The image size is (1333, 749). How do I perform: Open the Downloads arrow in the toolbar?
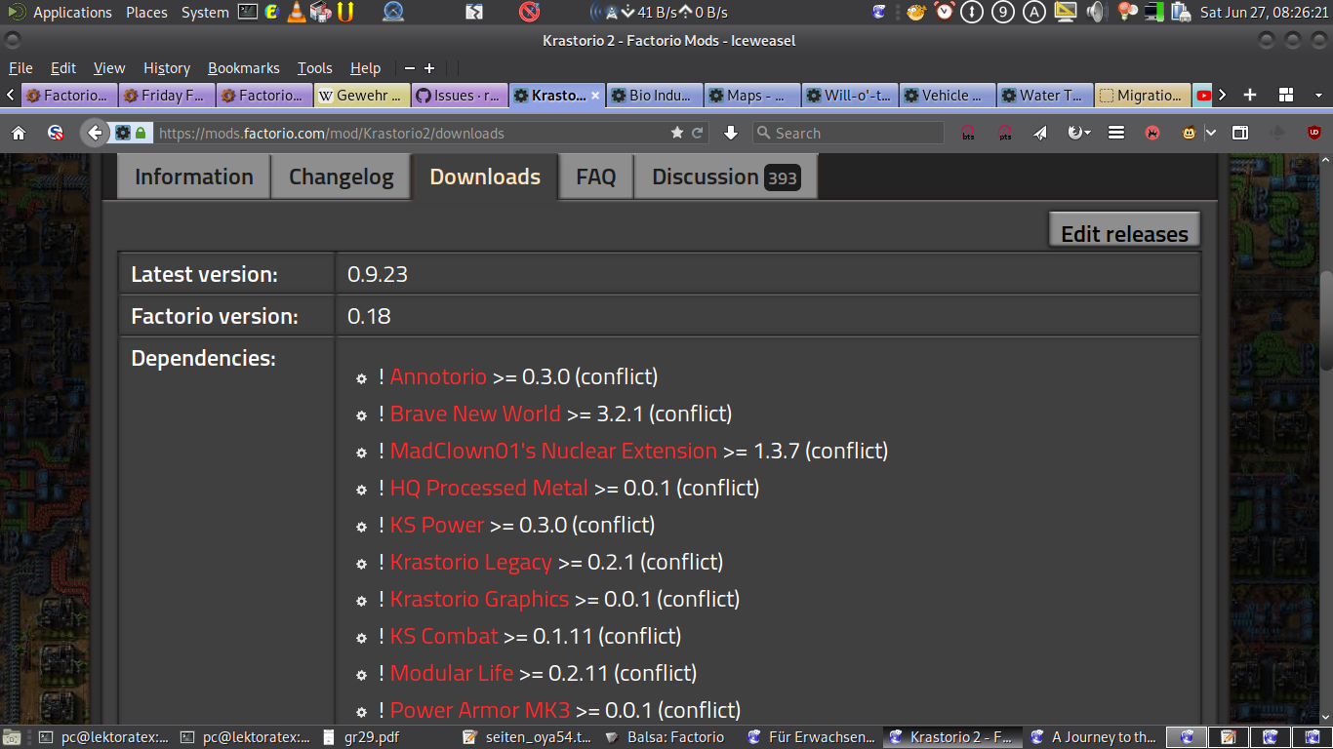(x=730, y=133)
